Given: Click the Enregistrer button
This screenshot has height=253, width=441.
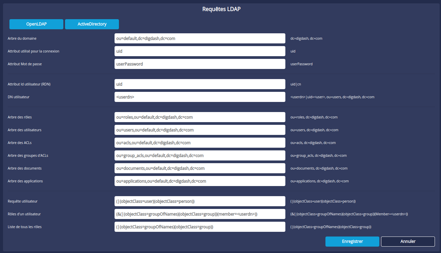Looking at the screenshot, I should (x=352, y=241).
